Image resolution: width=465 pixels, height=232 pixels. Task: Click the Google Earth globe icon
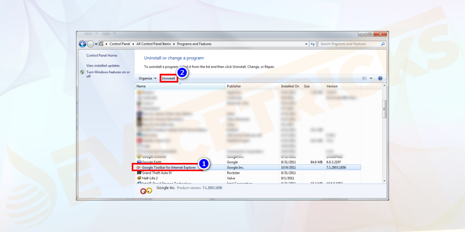coord(139,162)
